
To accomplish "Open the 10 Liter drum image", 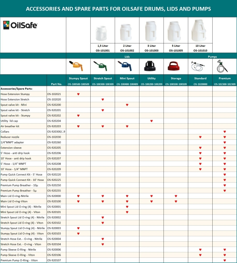I will click(x=200, y=30).
